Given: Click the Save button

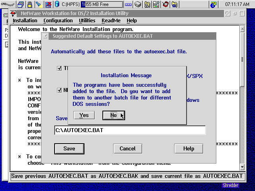Looking at the screenshot, I should click(x=69, y=148).
